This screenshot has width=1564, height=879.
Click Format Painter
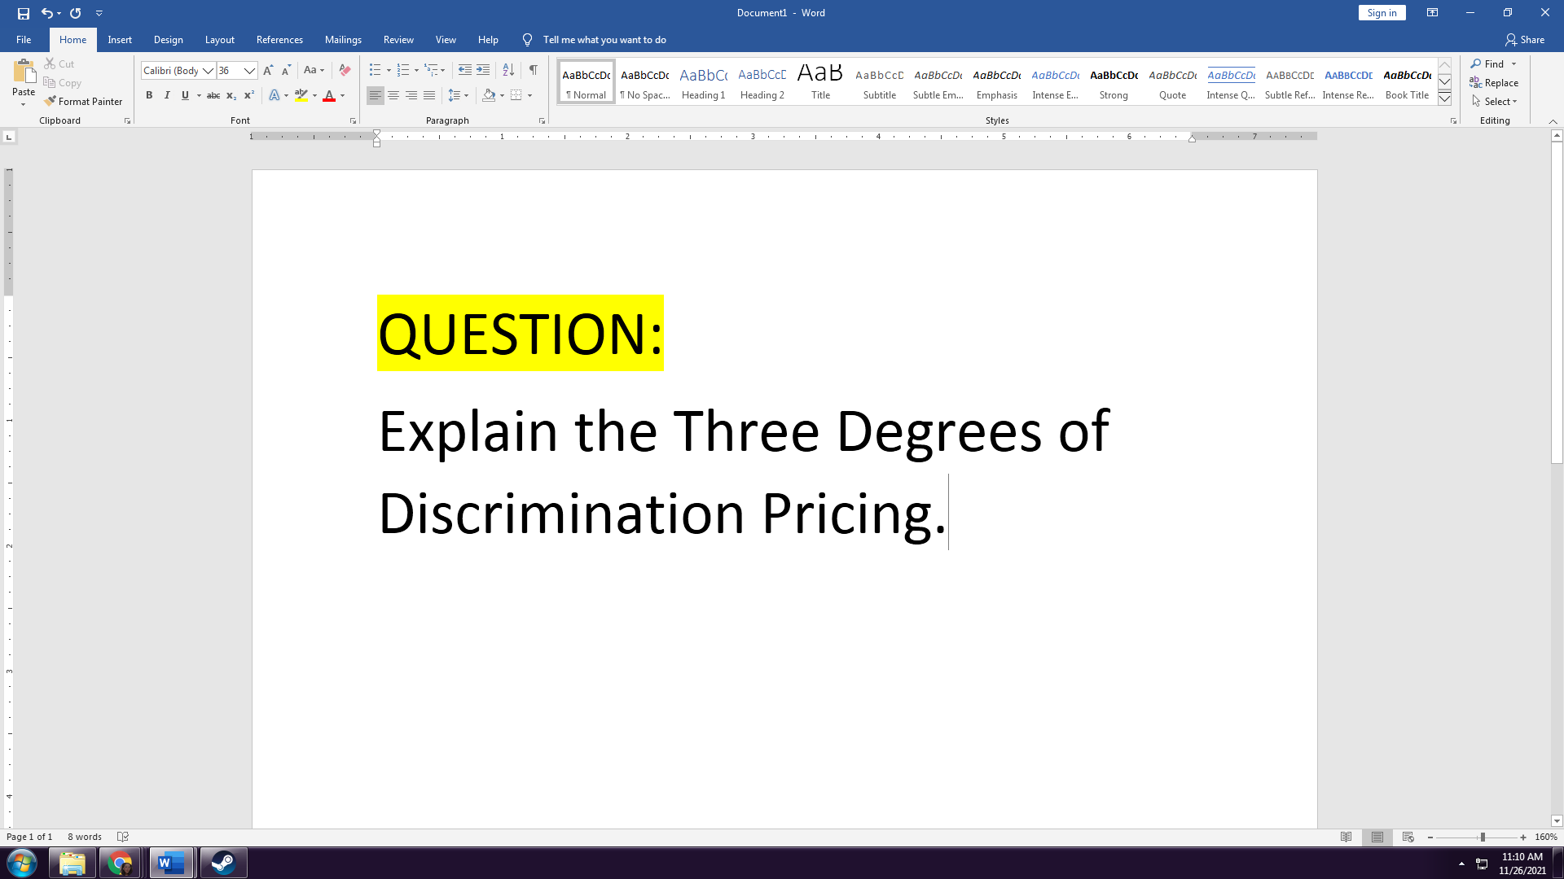pyautogui.click(x=83, y=102)
